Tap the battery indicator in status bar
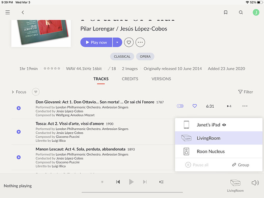The height and width of the screenshot is (198, 264). [x=260, y=2]
